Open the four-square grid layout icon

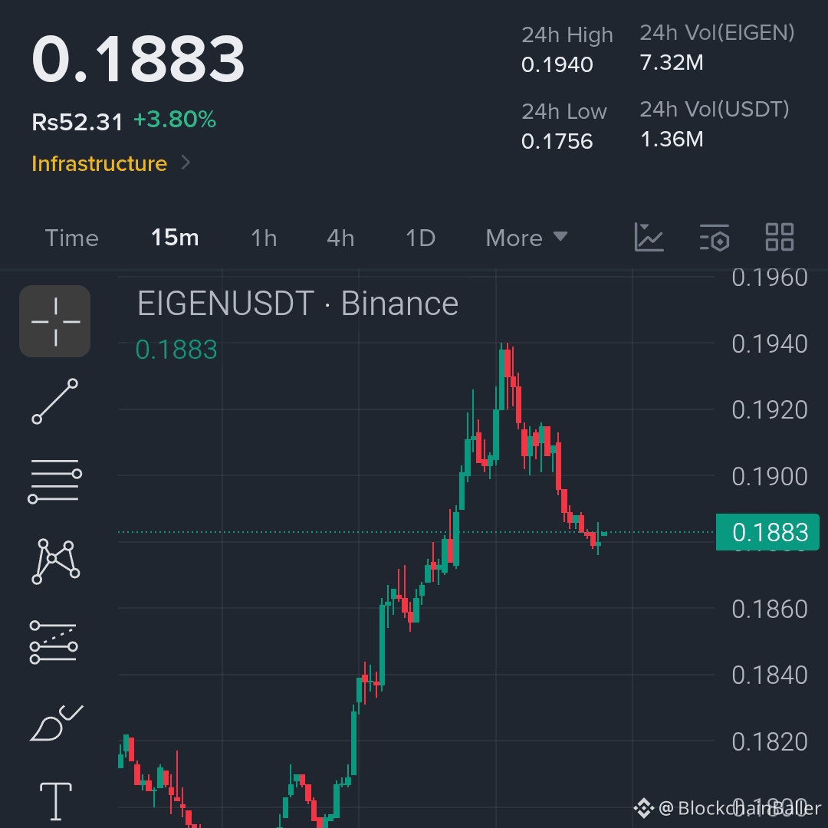pos(780,237)
